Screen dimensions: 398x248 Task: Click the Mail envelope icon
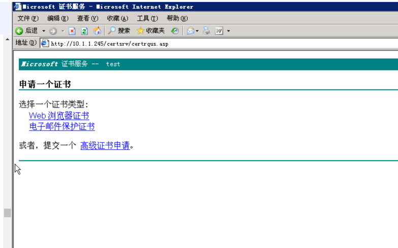[191, 31]
